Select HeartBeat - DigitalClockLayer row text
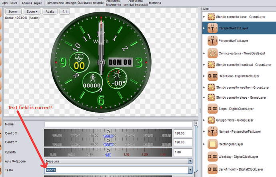 (239, 76)
